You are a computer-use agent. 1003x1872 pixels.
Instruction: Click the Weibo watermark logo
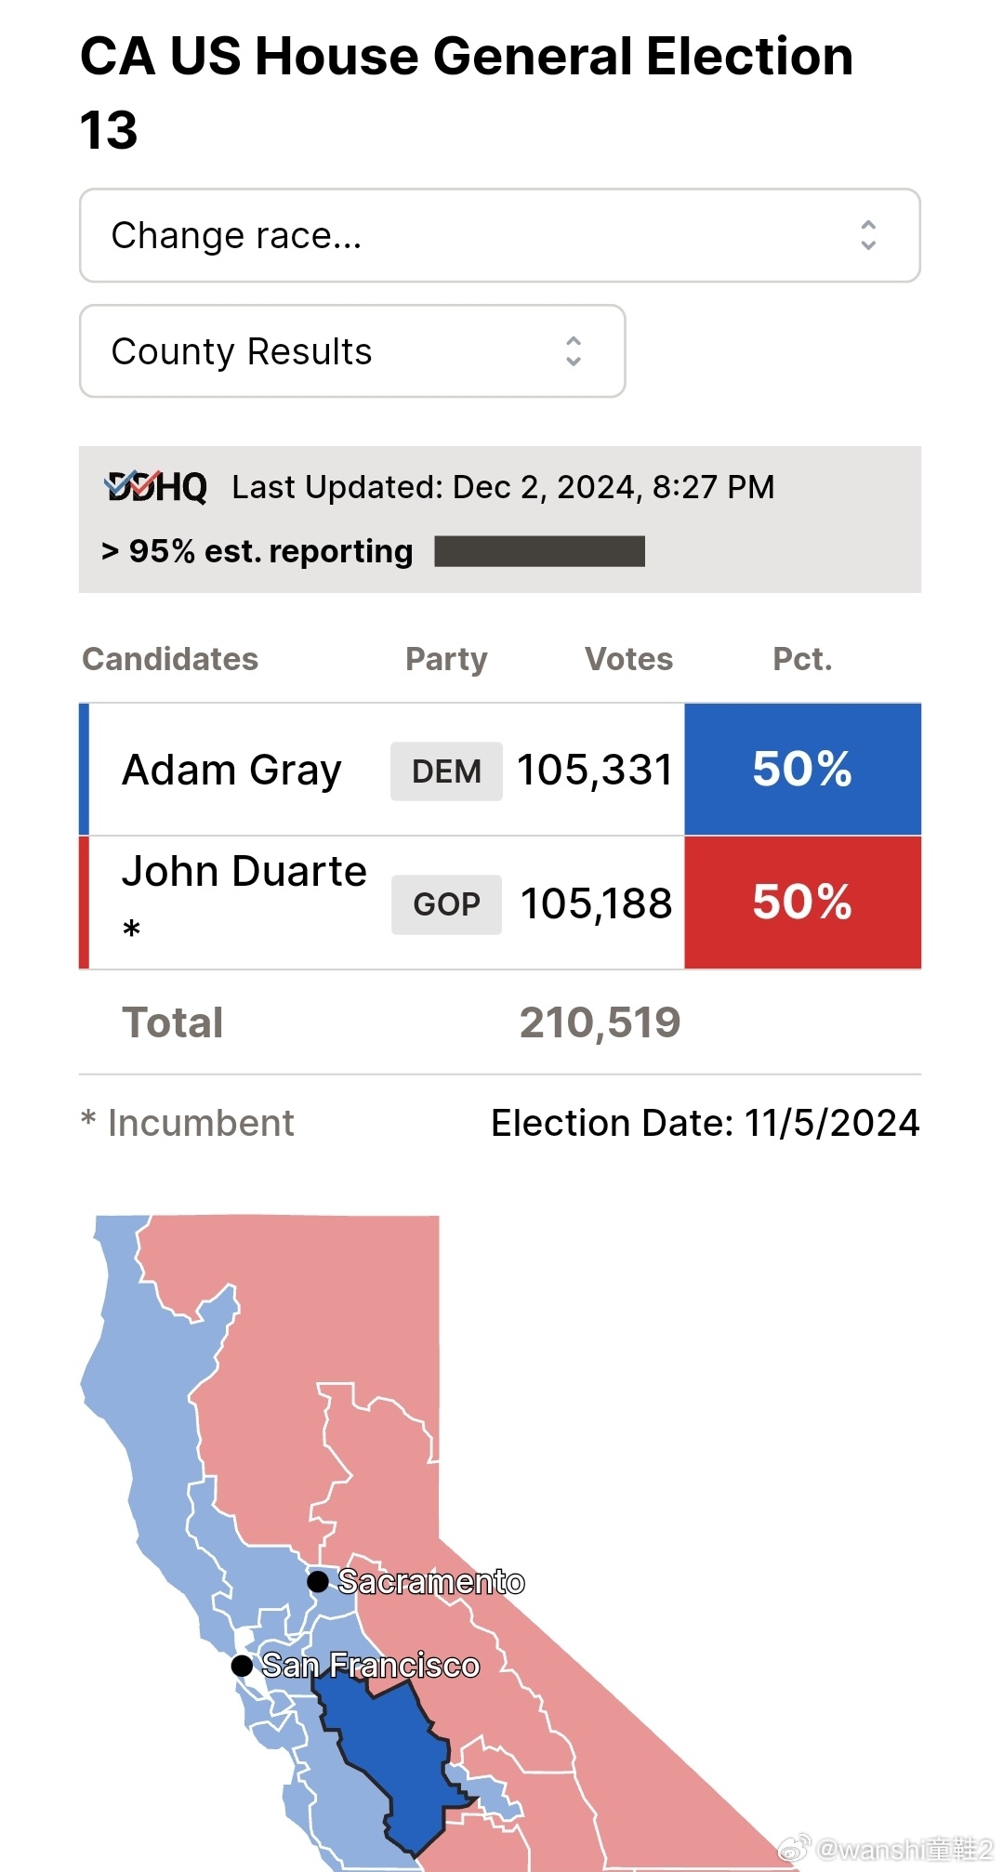coord(793,1848)
